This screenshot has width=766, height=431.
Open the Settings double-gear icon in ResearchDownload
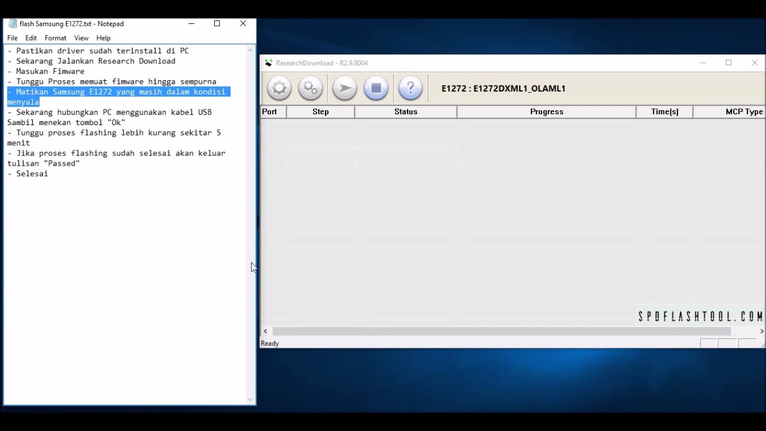coord(310,89)
